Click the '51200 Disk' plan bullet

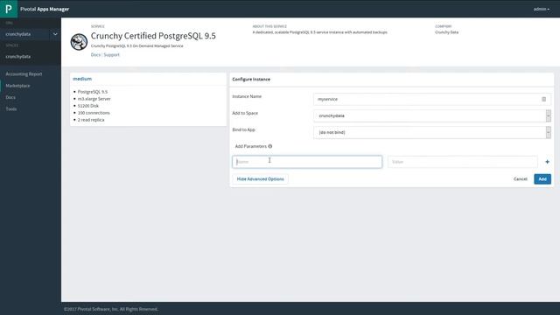coord(88,106)
